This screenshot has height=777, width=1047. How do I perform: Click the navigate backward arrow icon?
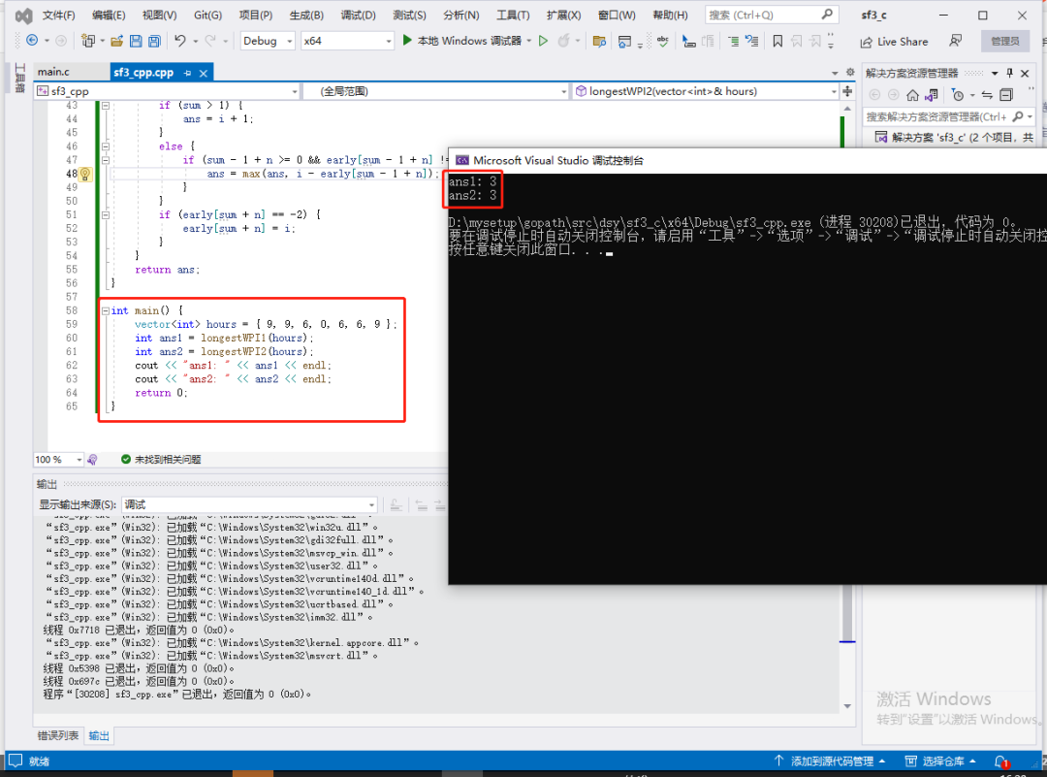[x=31, y=41]
